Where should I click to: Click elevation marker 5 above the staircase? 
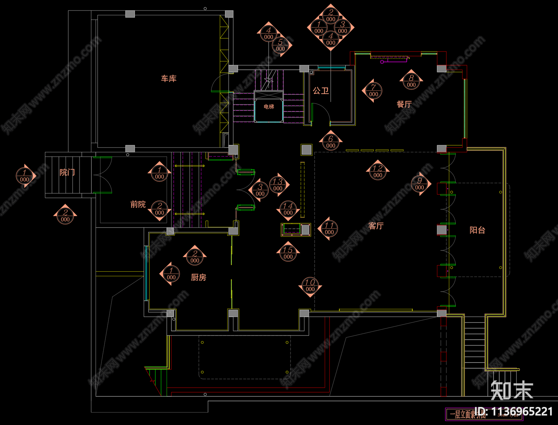[281, 45]
